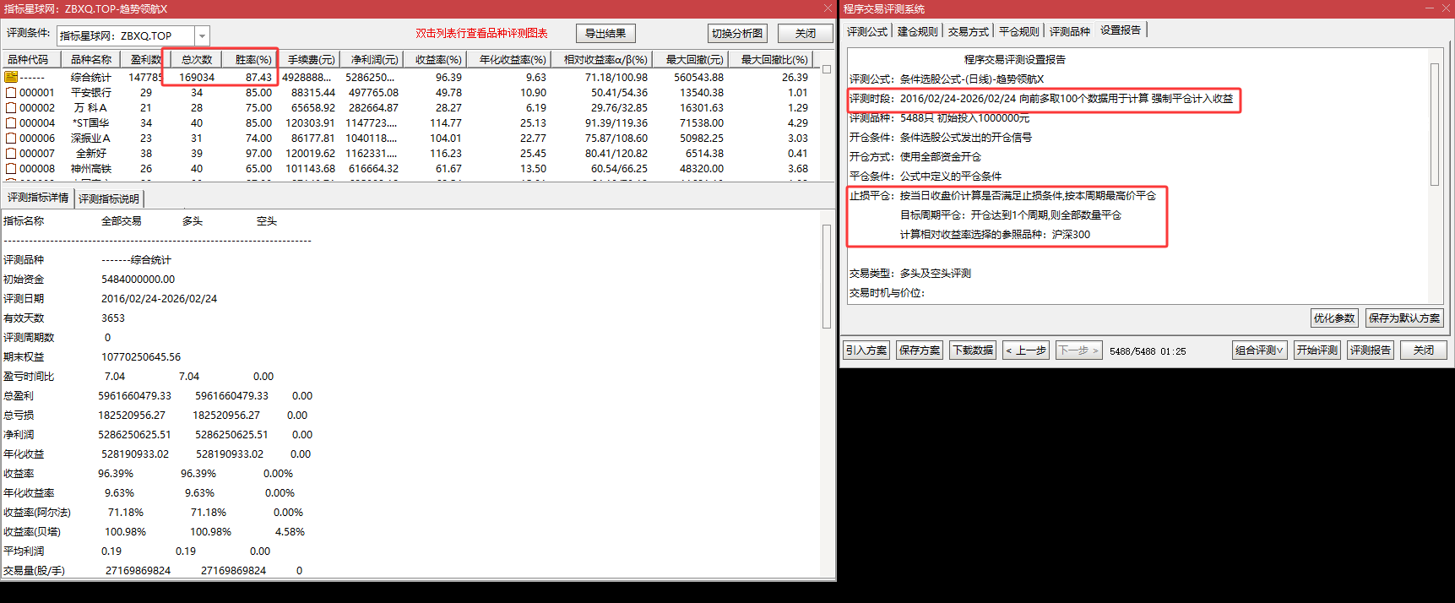Click the 导出结果 button

605,34
